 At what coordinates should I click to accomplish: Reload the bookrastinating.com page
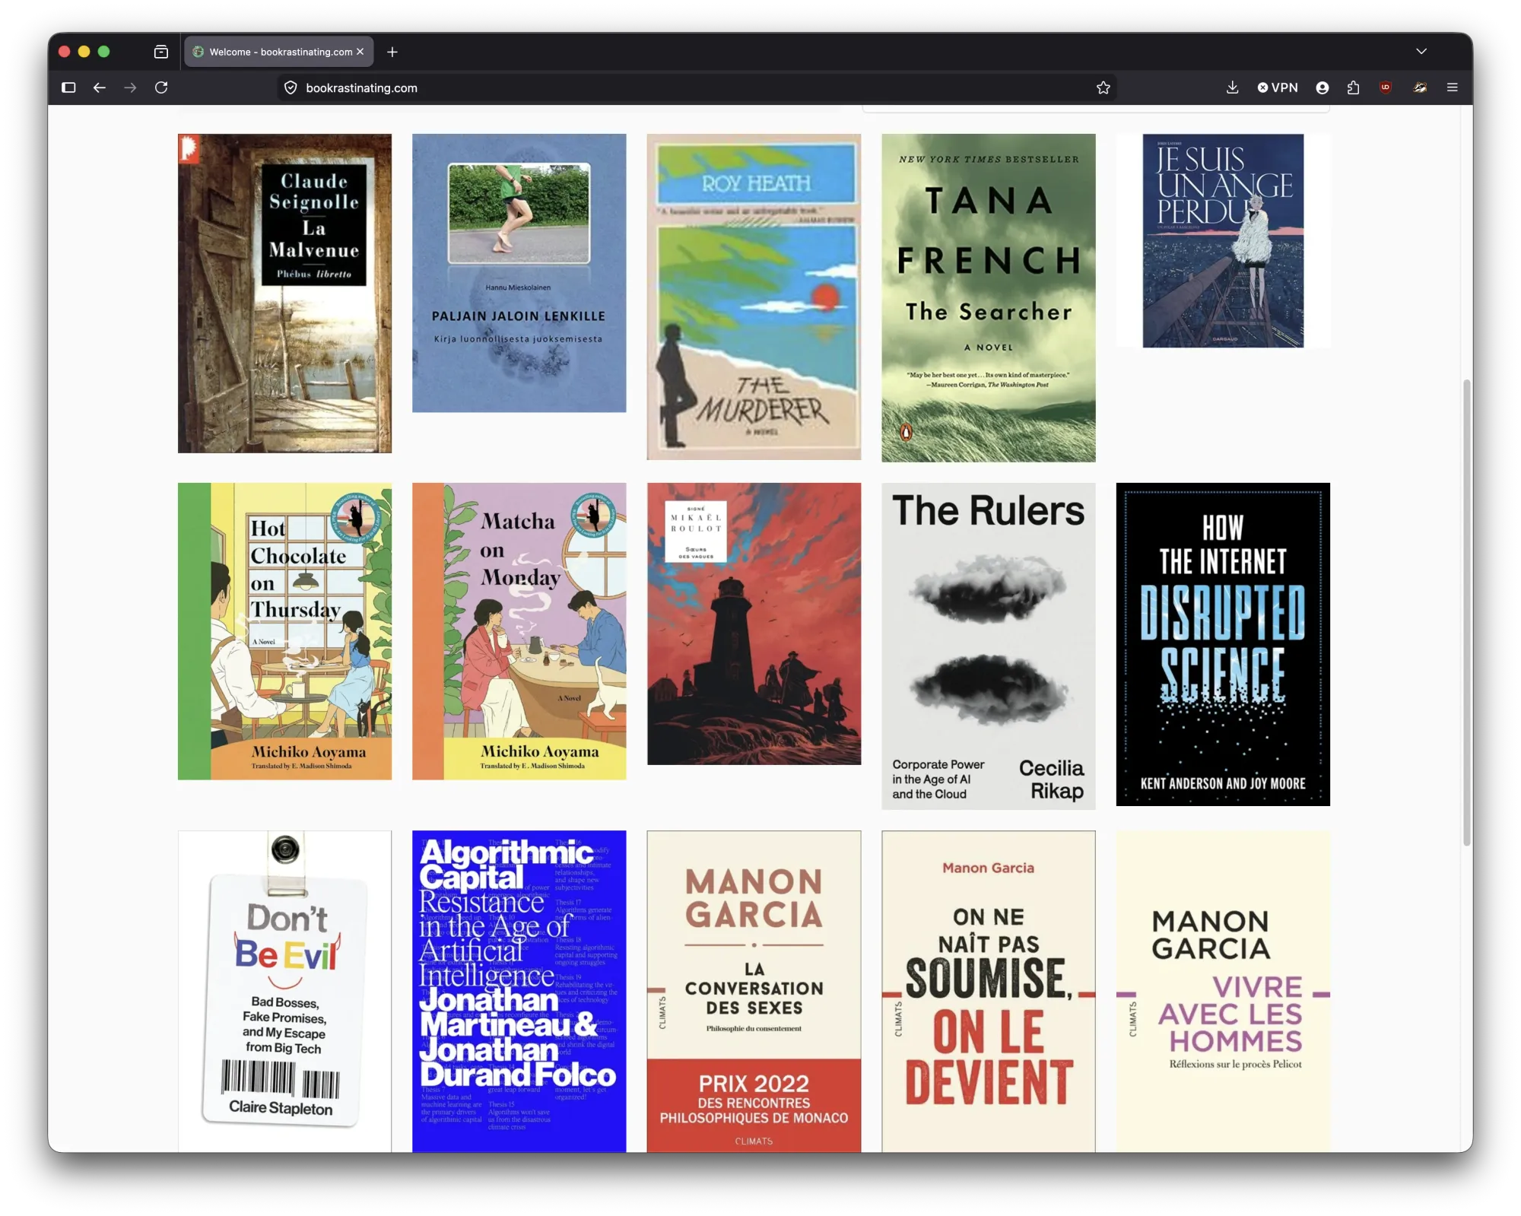161,87
